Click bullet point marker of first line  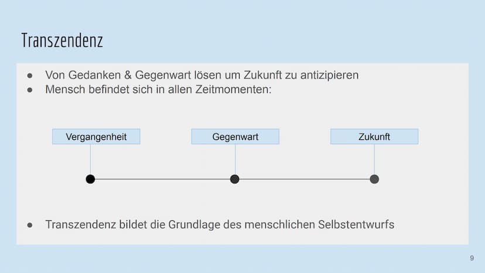click(30, 76)
